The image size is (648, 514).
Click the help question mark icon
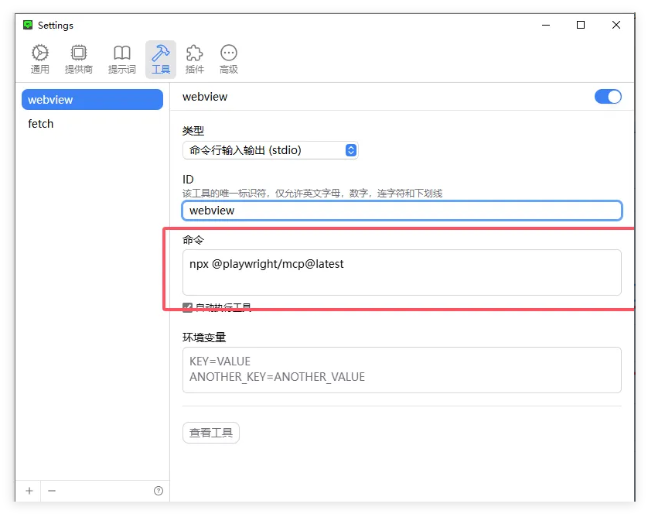159,491
